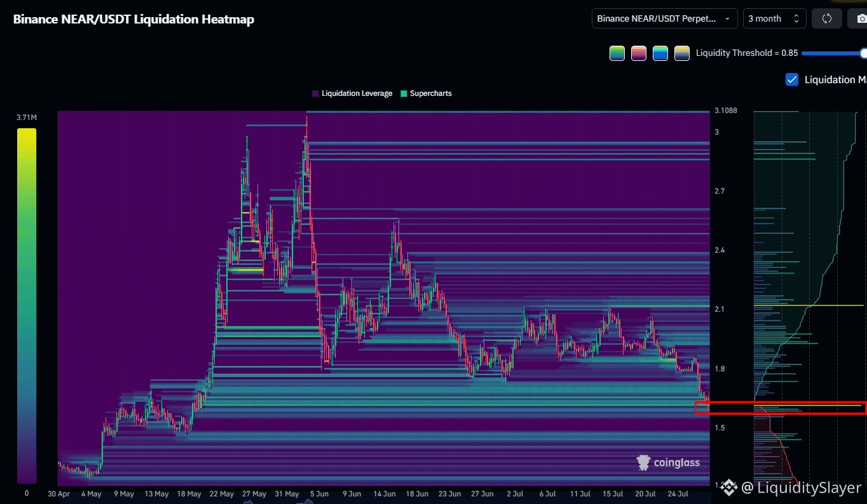Image resolution: width=867 pixels, height=504 pixels.
Task: Click the "18 May" date axis label
Action: pyautogui.click(x=189, y=494)
